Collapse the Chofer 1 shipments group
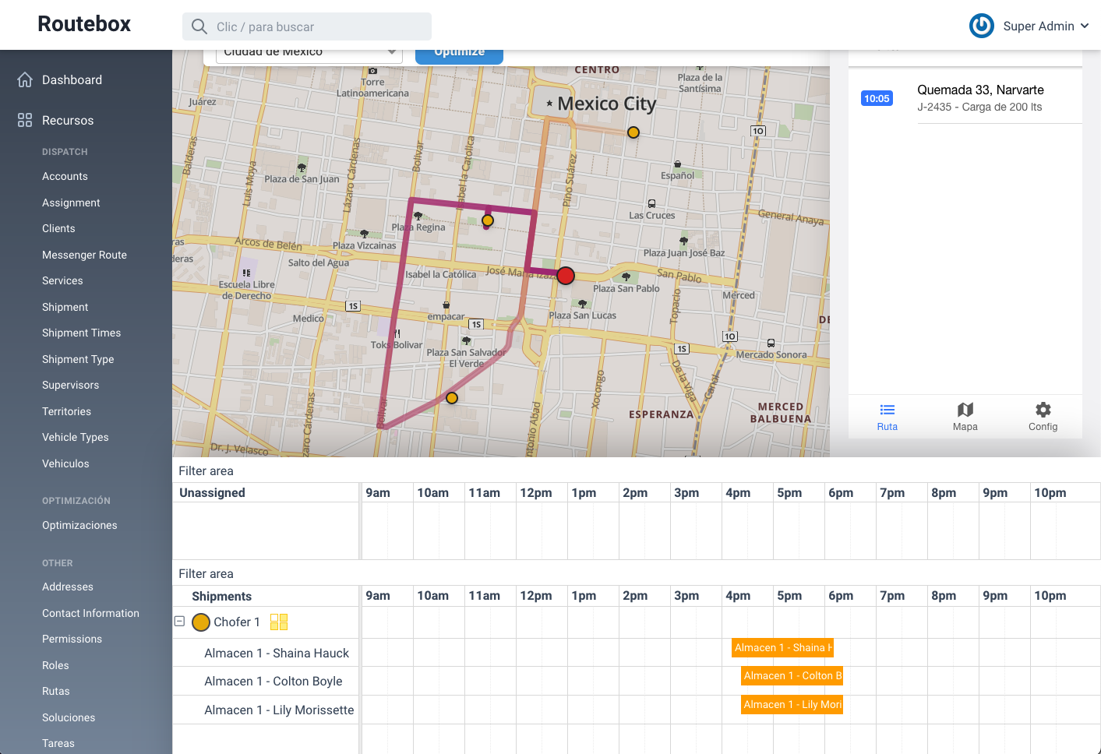 179,622
